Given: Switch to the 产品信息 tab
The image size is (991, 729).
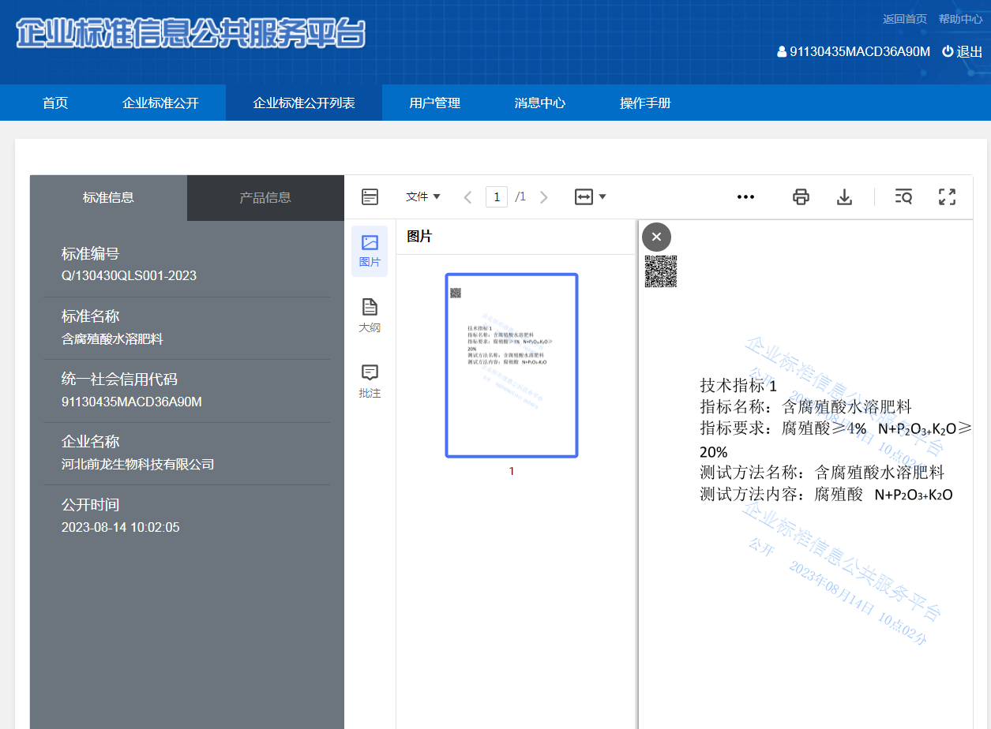Looking at the screenshot, I should pos(265,198).
